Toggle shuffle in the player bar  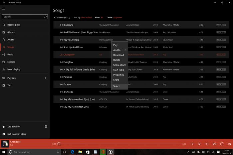pos(229,144)
